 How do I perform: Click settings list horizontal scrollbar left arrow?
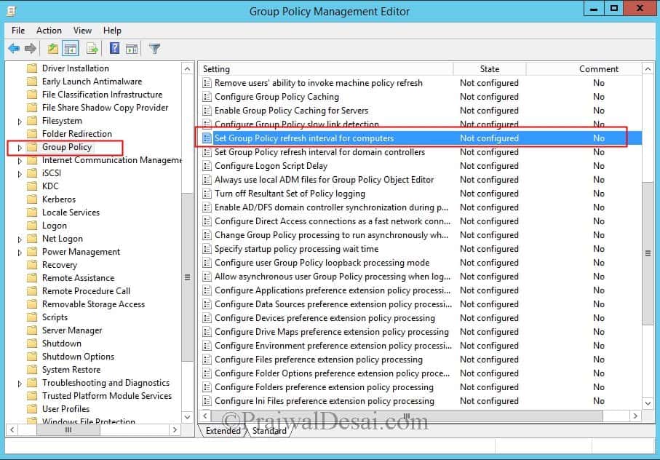(x=205, y=416)
